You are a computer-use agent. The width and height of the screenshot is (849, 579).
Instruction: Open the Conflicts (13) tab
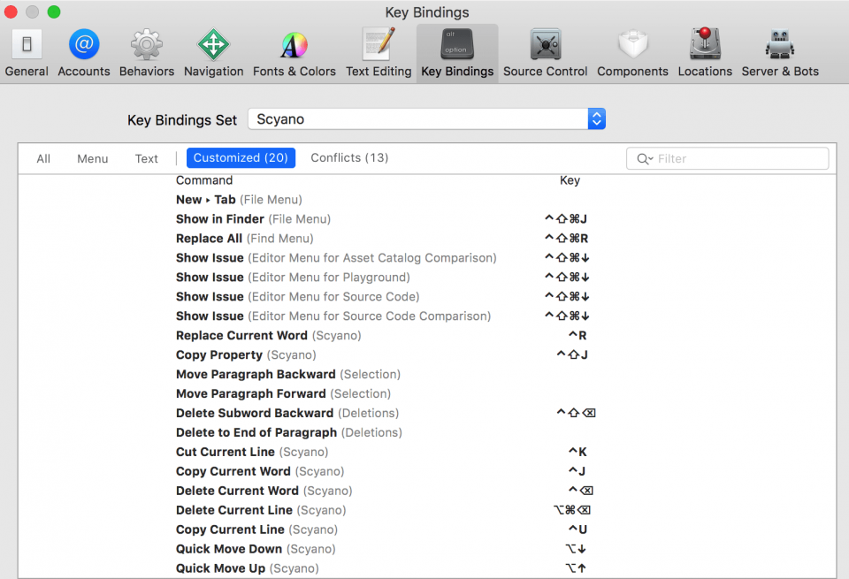(349, 157)
